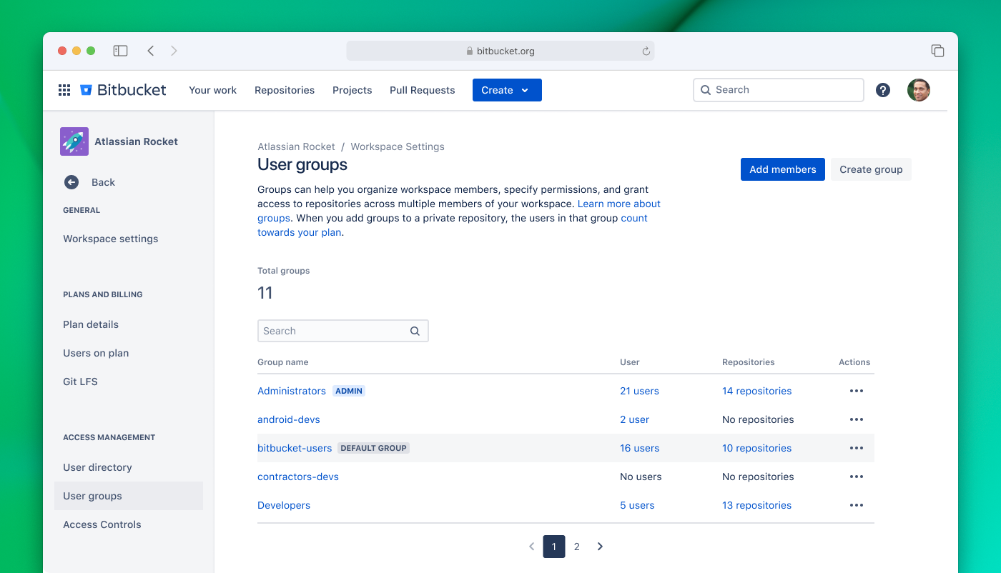Go to page 2 of groups
Viewport: 1001px width, 573px height.
click(x=577, y=547)
